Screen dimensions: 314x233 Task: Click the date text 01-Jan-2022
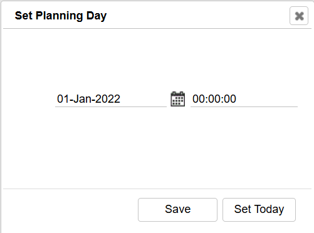(x=88, y=99)
